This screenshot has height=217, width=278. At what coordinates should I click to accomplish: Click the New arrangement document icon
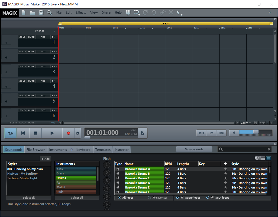[x=24, y=12]
